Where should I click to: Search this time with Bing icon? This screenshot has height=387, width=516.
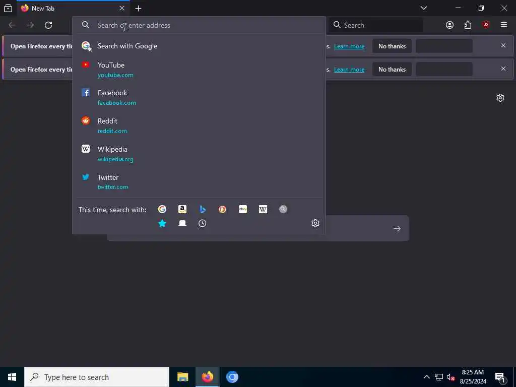click(x=203, y=209)
